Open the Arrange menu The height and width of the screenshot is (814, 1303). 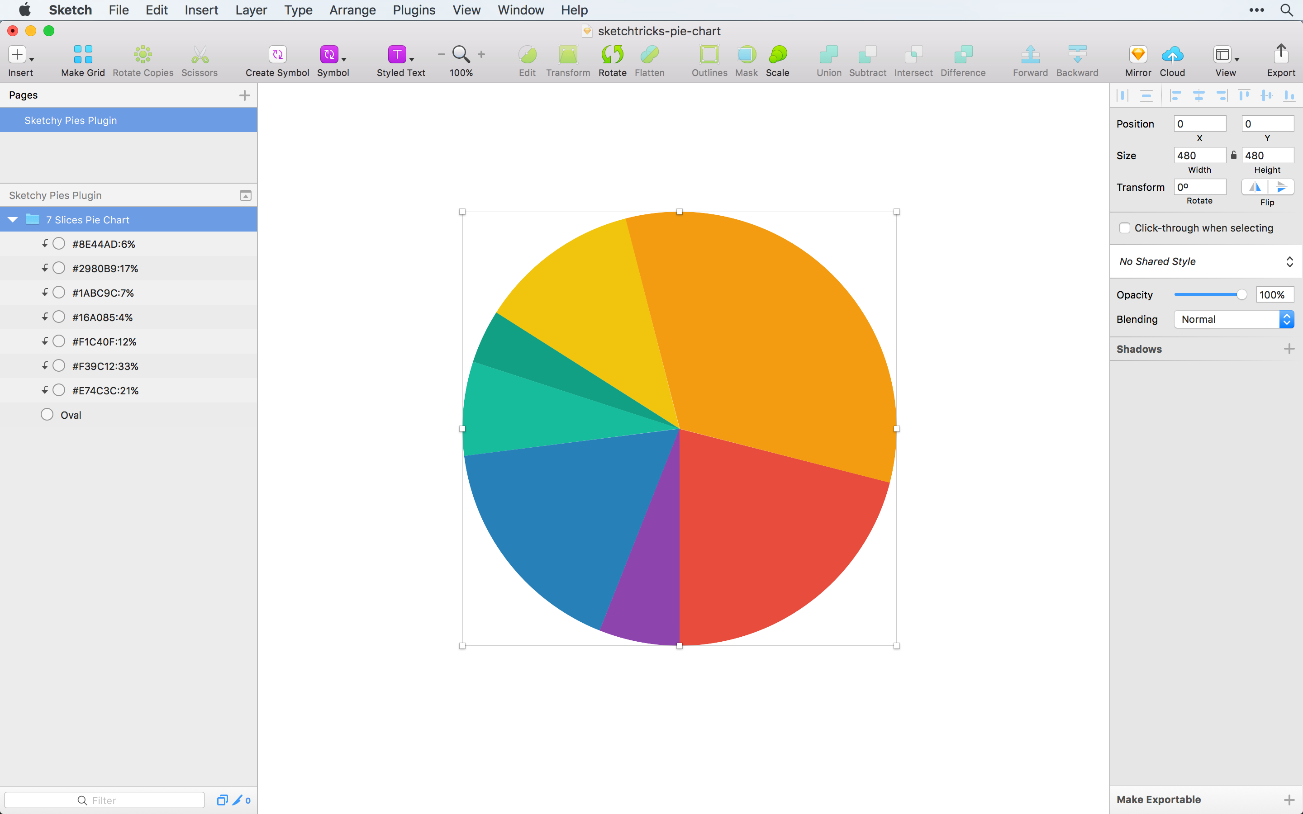coord(353,9)
